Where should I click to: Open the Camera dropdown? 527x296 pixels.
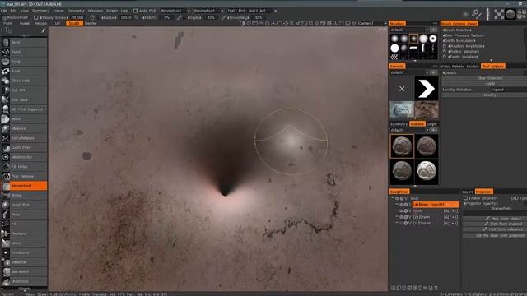point(372,24)
